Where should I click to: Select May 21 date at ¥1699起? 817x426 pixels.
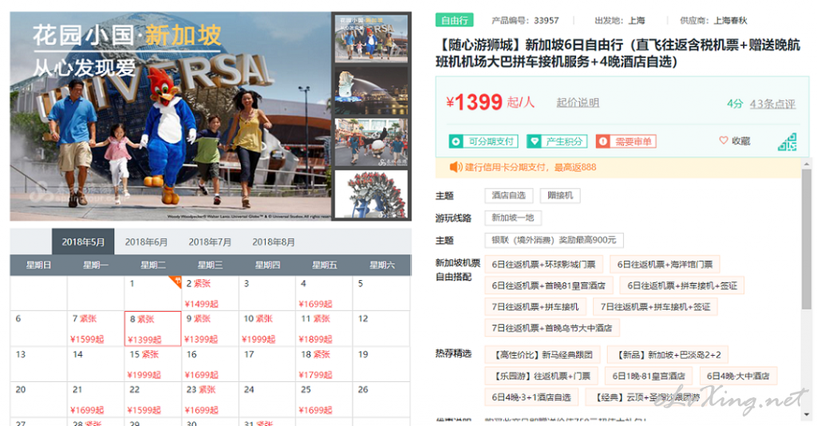[x=96, y=400]
